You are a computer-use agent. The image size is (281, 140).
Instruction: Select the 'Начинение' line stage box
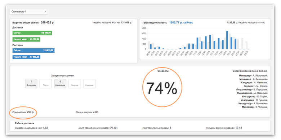pyautogui.click(x=60, y=84)
